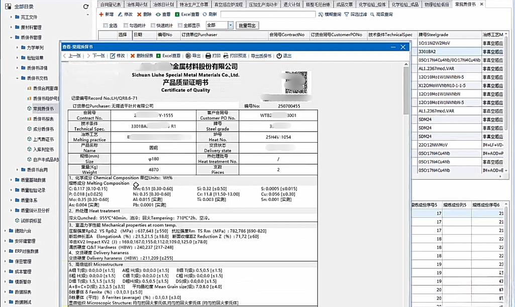Screen dimensions: 515x307
Task: Open 入库判定书 in sidebar tree
Action: click(43, 149)
